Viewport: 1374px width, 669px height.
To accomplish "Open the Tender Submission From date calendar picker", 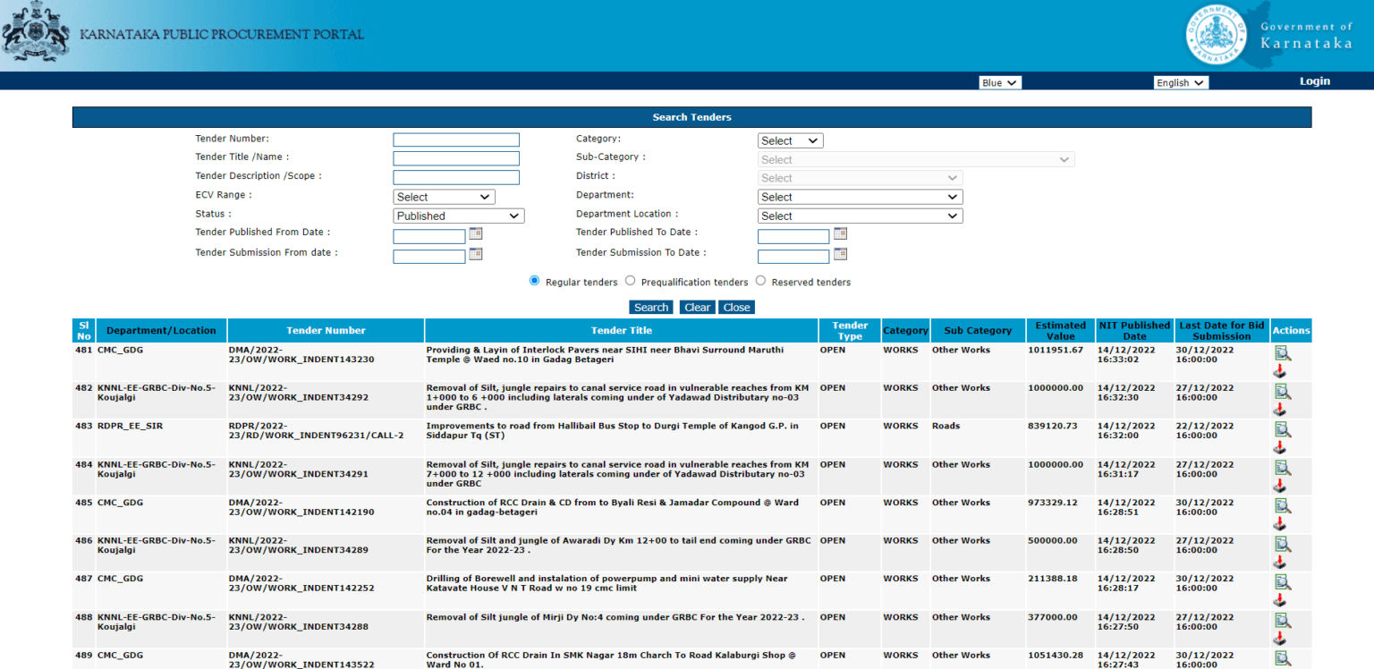I will 475,254.
